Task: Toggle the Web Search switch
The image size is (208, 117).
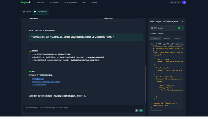Action: coord(180,28)
